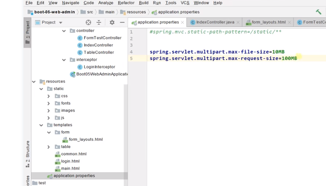Image resolution: width=326 pixels, height=186 pixels.
Task: Select FormTestController class
Action: [99, 38]
